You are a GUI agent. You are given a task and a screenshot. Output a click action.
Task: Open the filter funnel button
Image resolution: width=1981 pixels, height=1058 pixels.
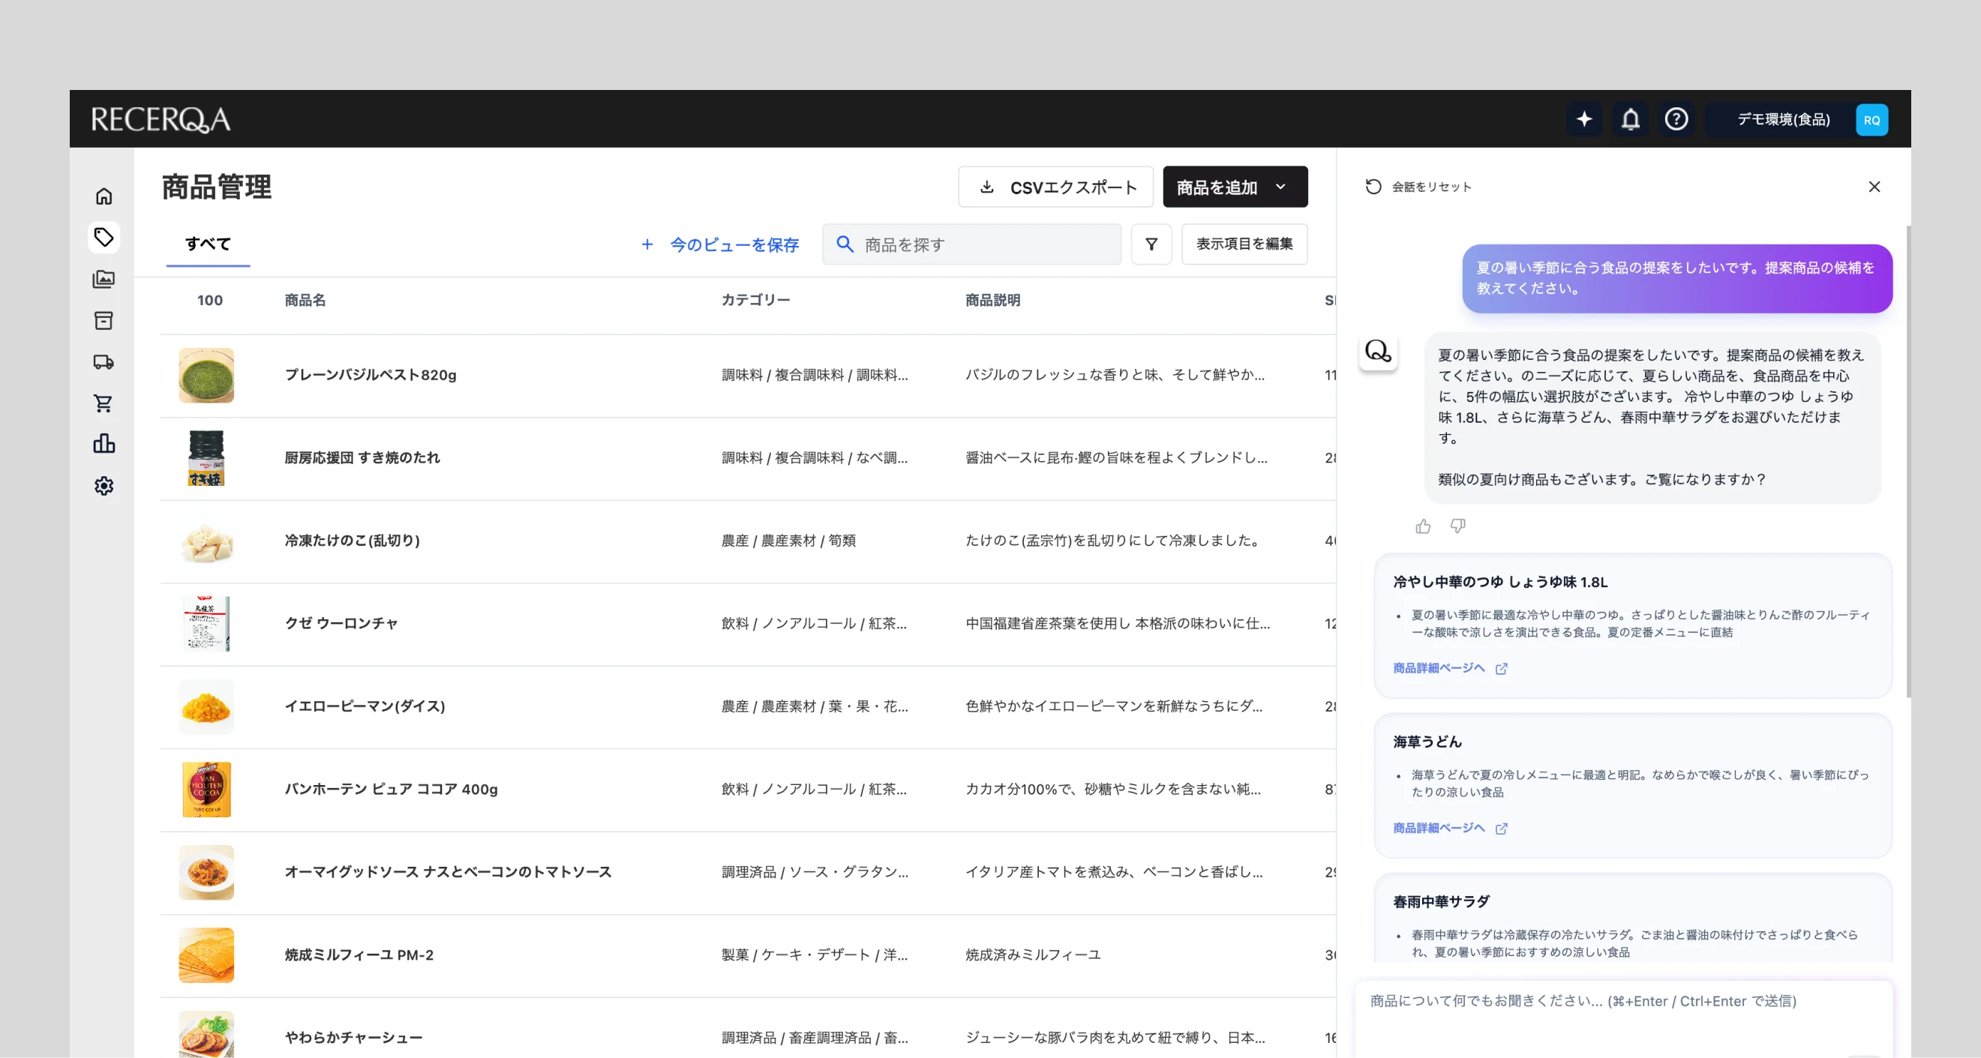pos(1151,244)
